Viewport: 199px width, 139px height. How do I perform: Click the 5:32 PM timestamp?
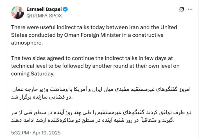pos(20,132)
